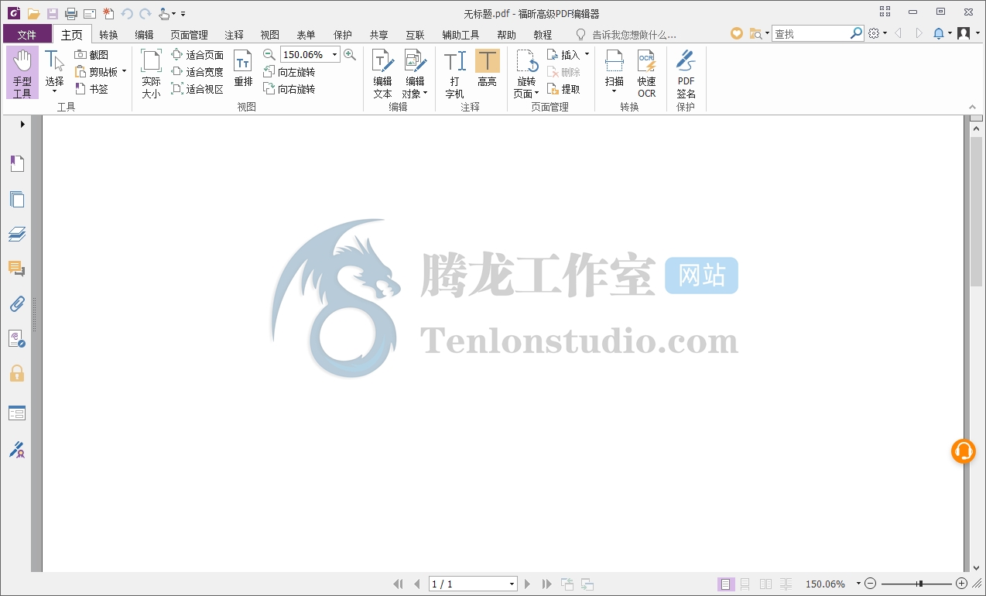Expand Rotate Pages (旋转页面) dropdown
Viewport: 986px width, 596px height.
tap(536, 94)
